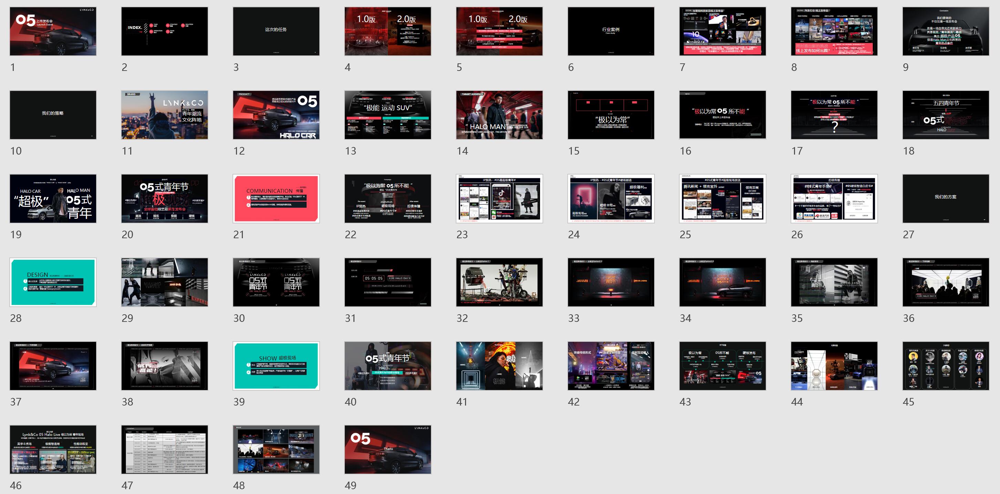
Task: Click slide 10 titled 我们的策略
Action: click(53, 115)
